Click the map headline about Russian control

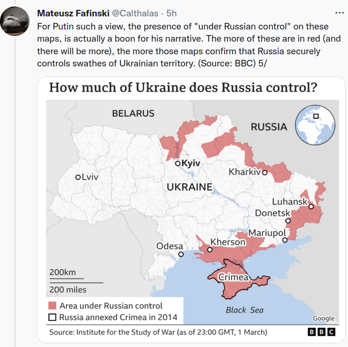[x=184, y=88]
